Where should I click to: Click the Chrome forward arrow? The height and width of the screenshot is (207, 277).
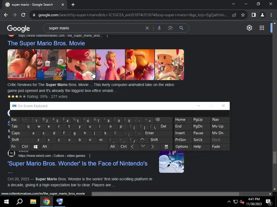[x=15, y=15]
